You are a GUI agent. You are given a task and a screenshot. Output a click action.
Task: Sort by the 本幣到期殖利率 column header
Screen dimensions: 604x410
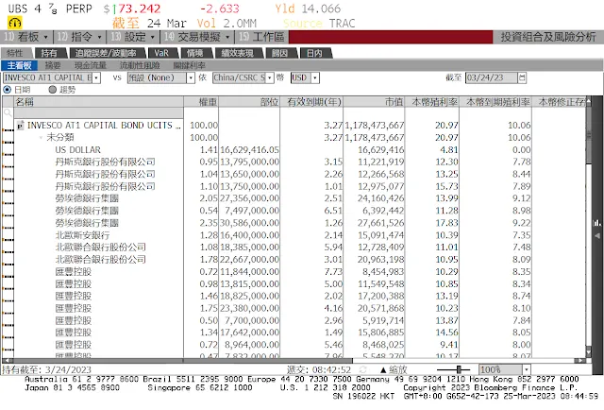(x=495, y=102)
